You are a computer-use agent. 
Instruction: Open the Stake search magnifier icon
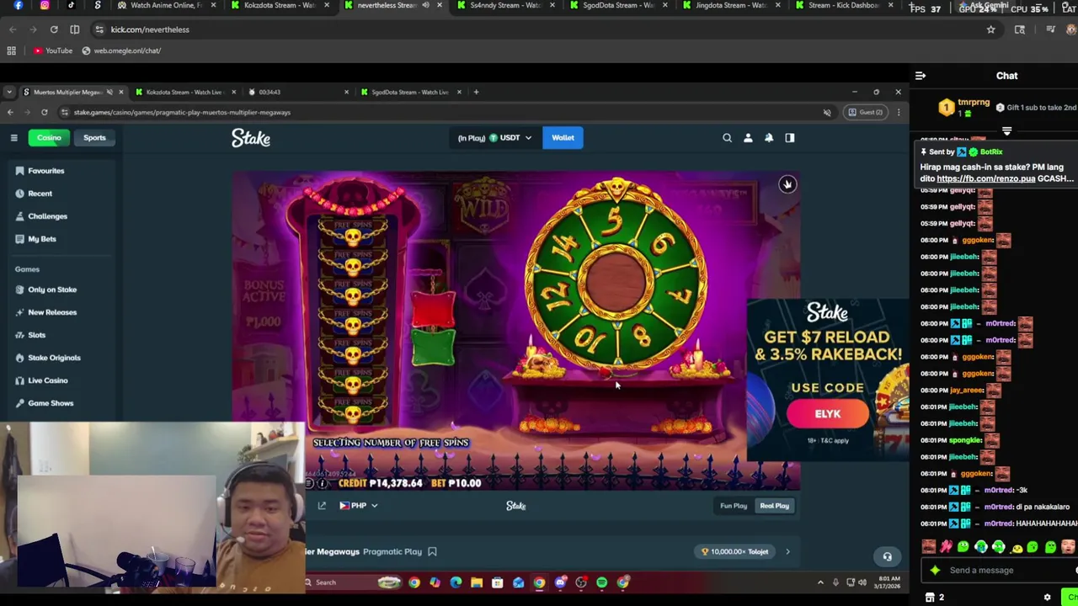click(x=727, y=138)
